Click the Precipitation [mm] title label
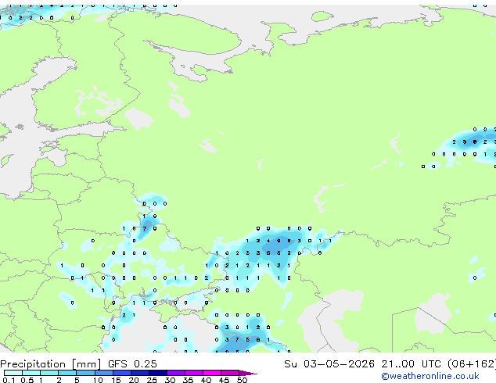This screenshot has height=383, width=496. (x=51, y=364)
